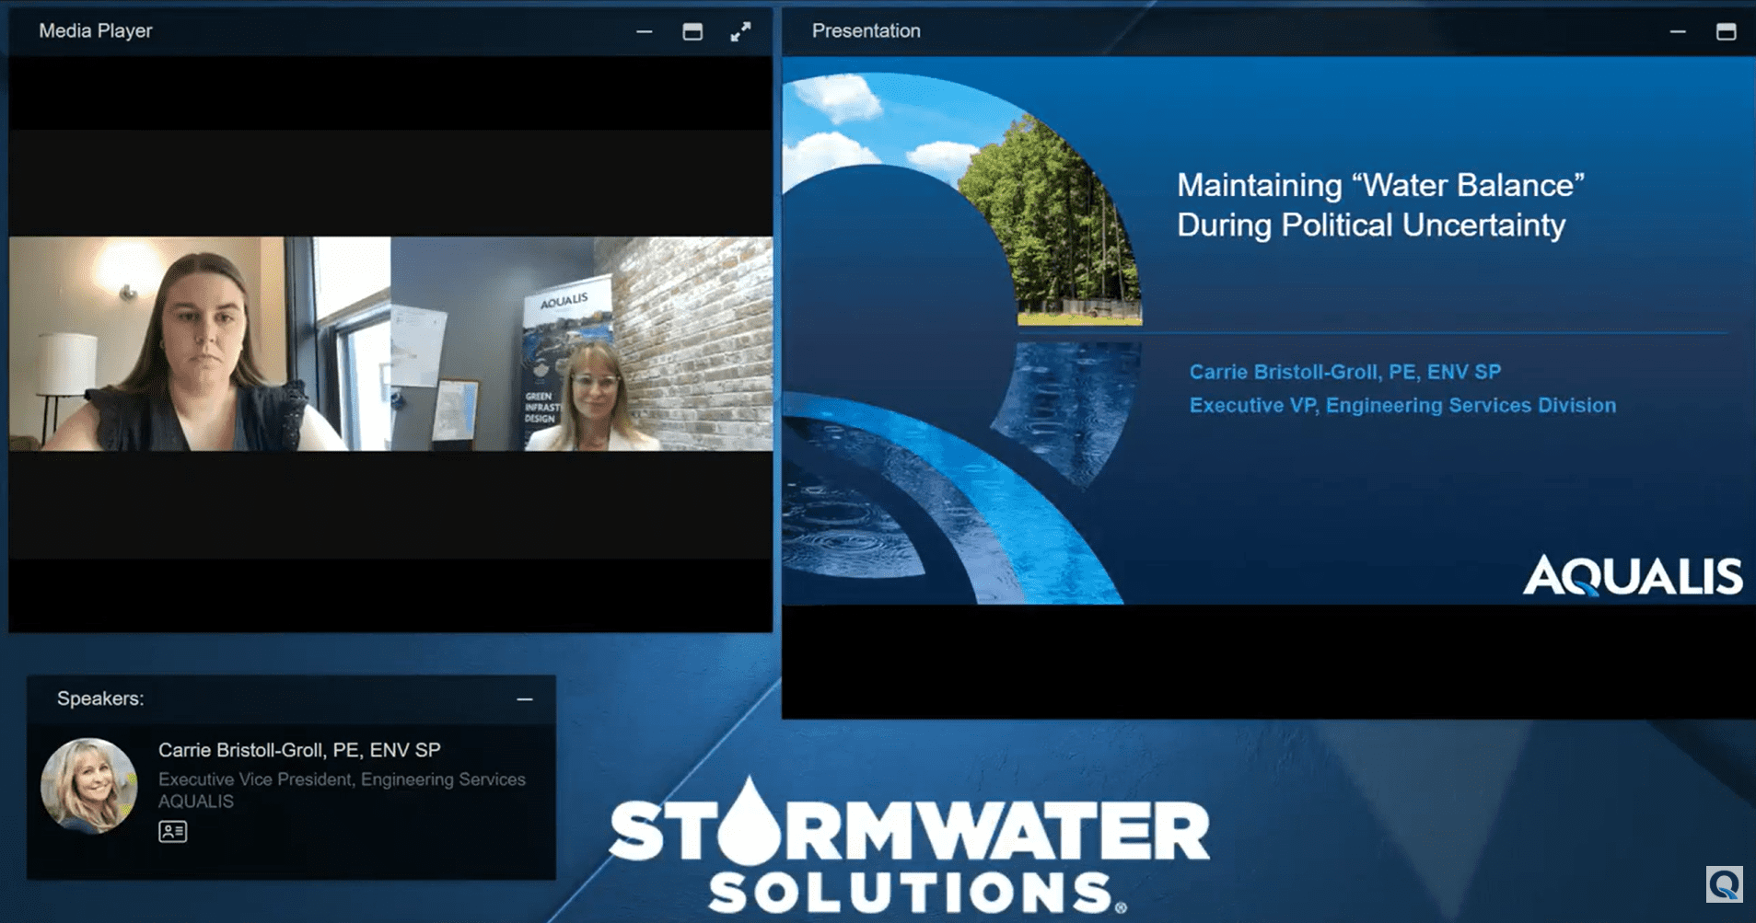
Task: Minimize the Media Player panel
Action: (x=644, y=32)
